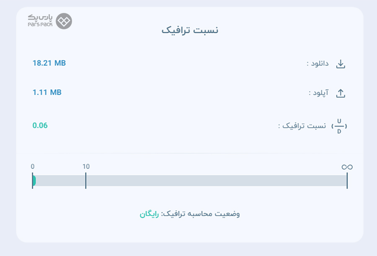Click the ParsPack diamond logo icon
This screenshot has height=256, width=377.
point(64,21)
